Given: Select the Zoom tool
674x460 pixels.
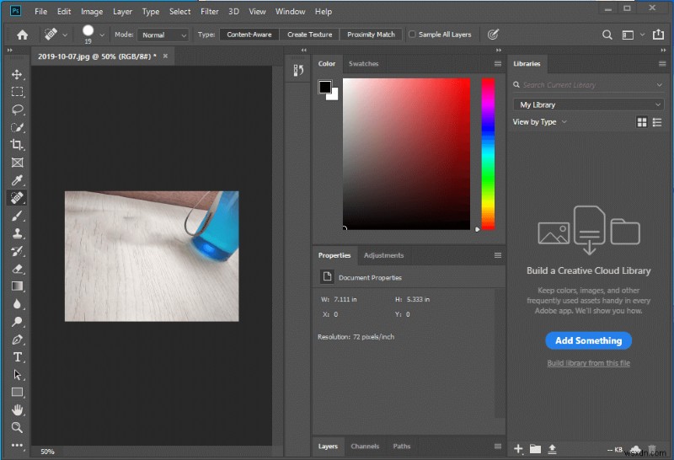Looking at the screenshot, I should [x=17, y=427].
